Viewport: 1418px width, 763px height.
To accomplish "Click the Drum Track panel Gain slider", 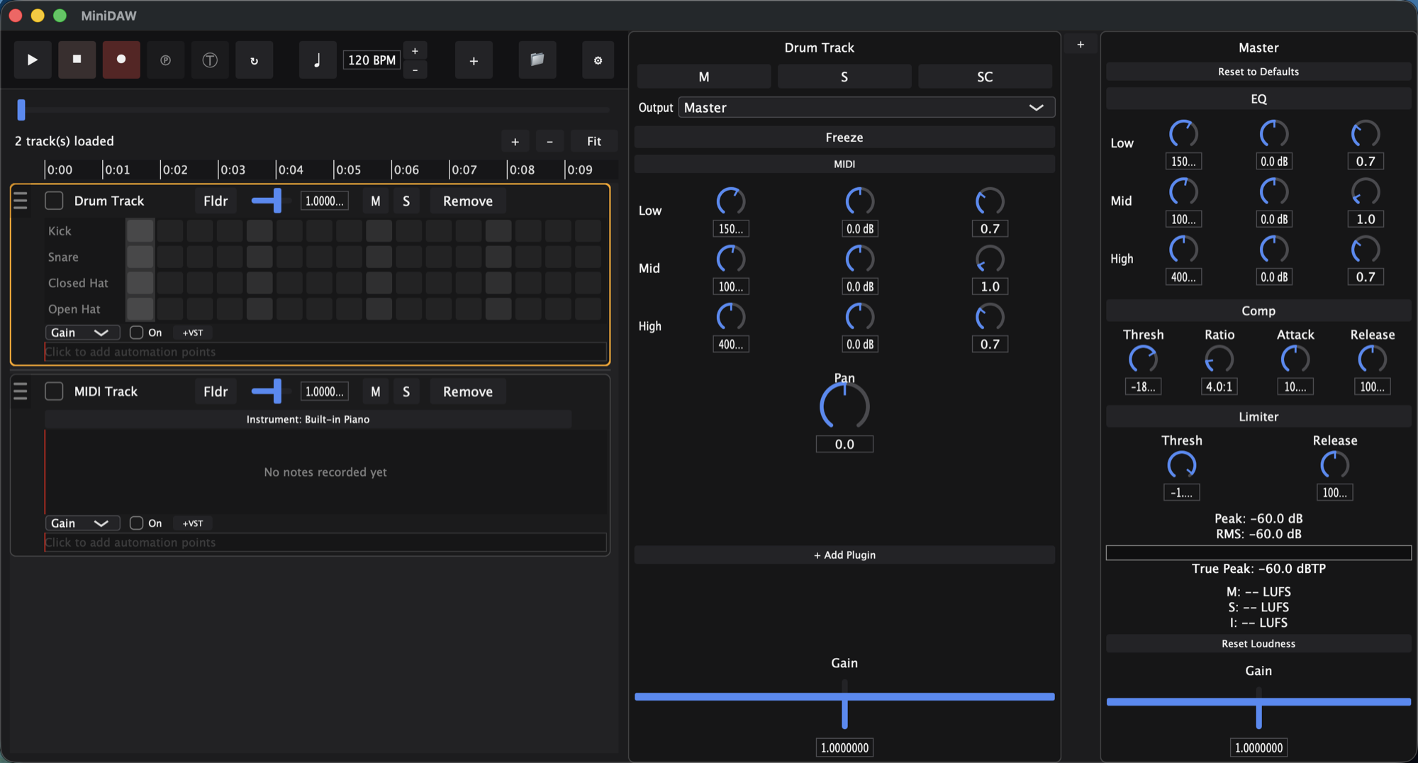I will click(x=844, y=703).
